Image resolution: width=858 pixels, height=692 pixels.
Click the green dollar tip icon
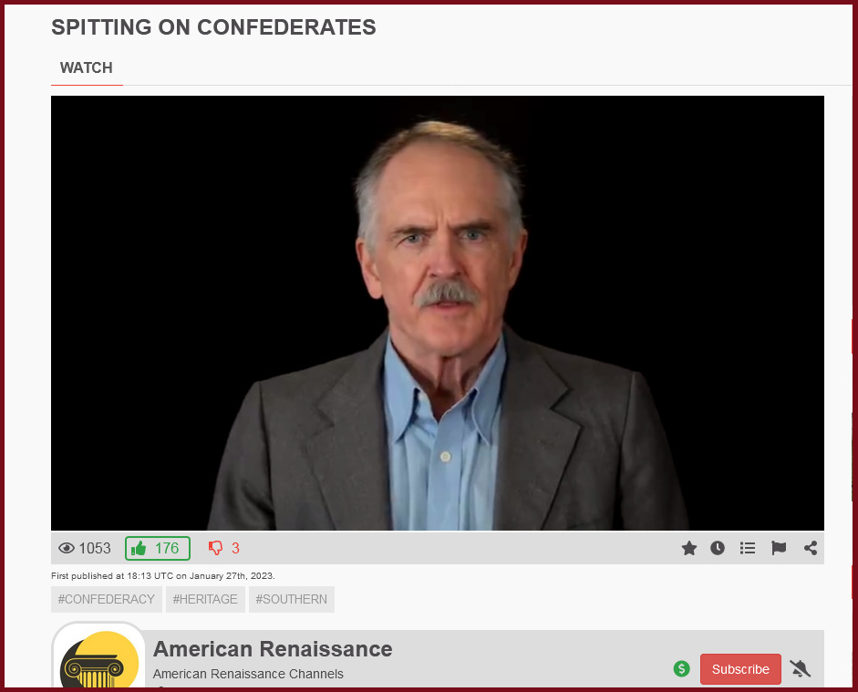click(x=681, y=668)
